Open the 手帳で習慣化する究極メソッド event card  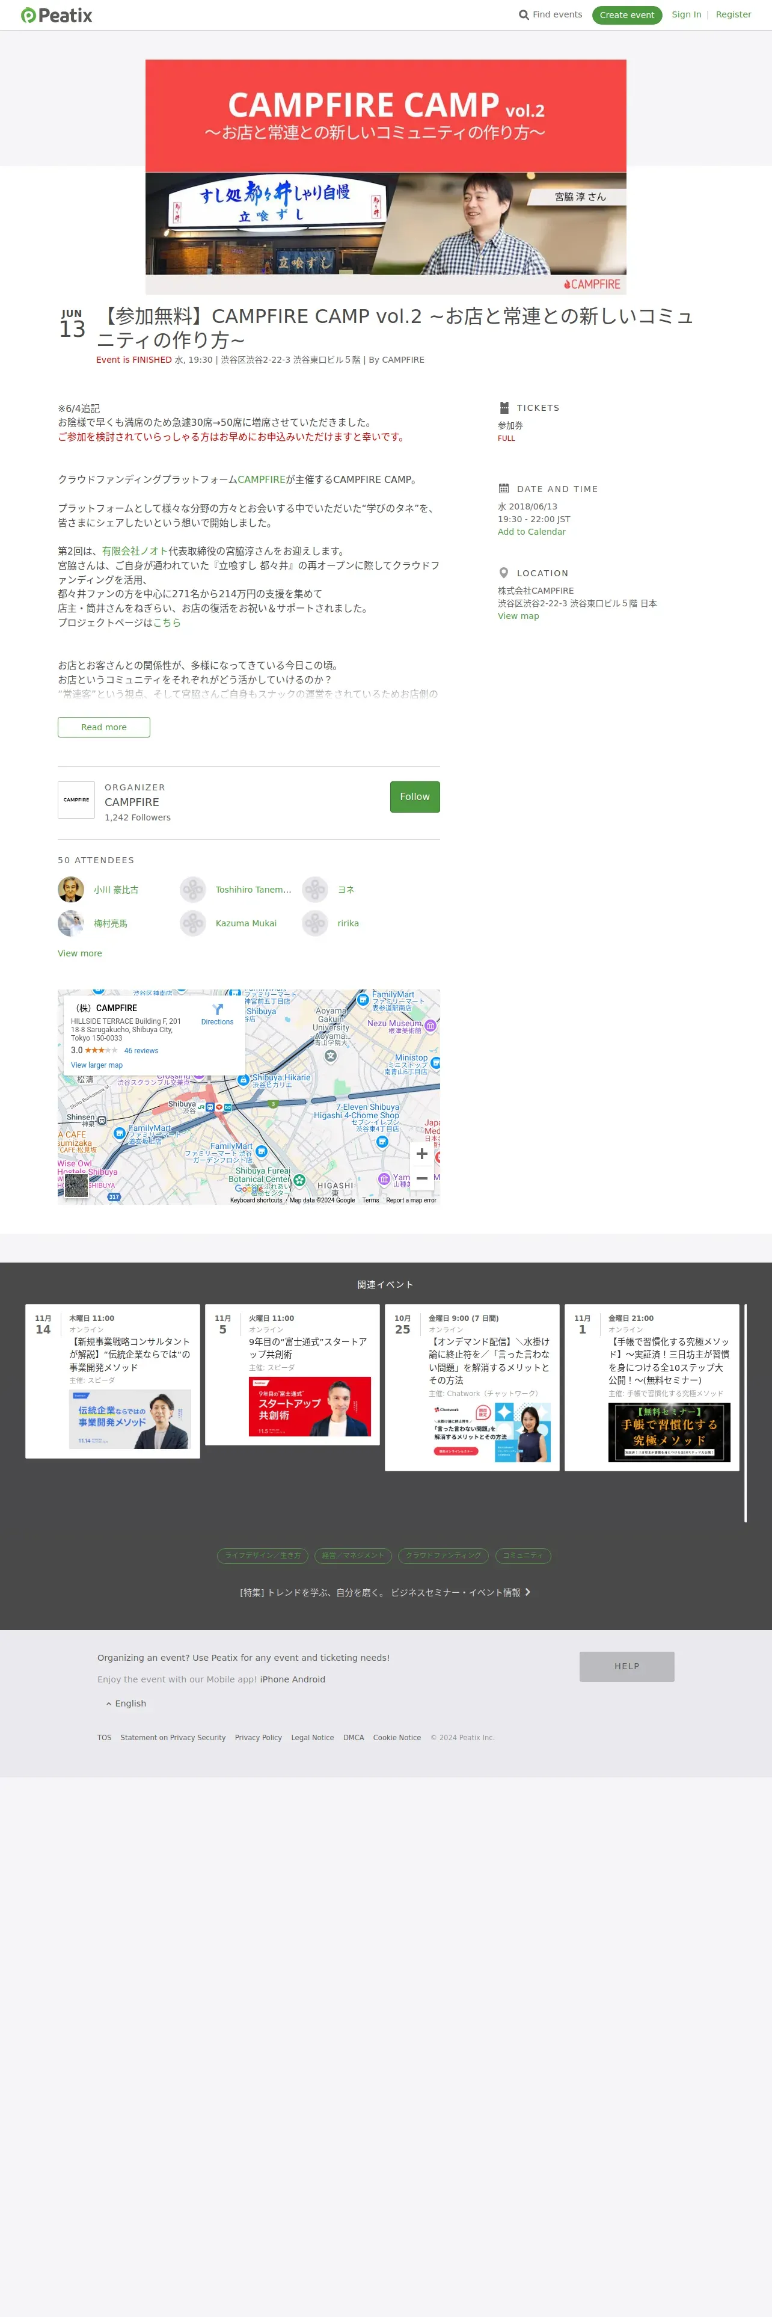click(x=652, y=1388)
